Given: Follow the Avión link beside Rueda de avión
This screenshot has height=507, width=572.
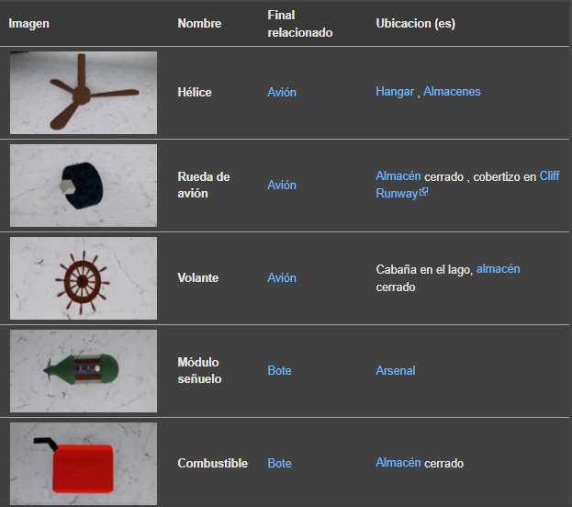Looking at the screenshot, I should 282,186.
